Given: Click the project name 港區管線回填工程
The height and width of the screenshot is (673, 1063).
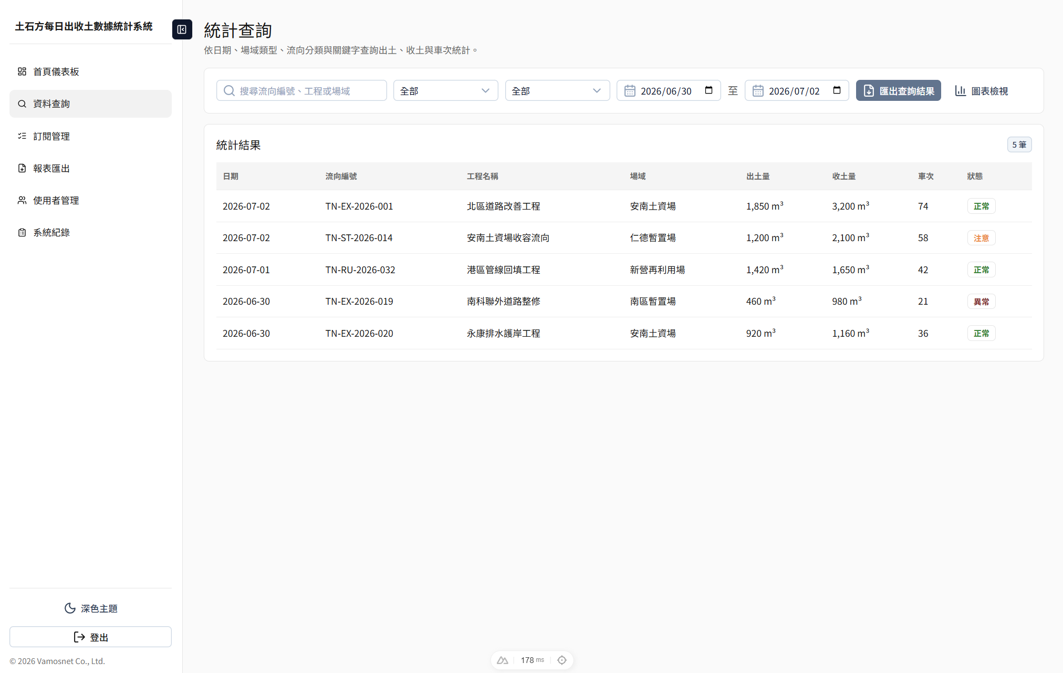Looking at the screenshot, I should (x=504, y=270).
